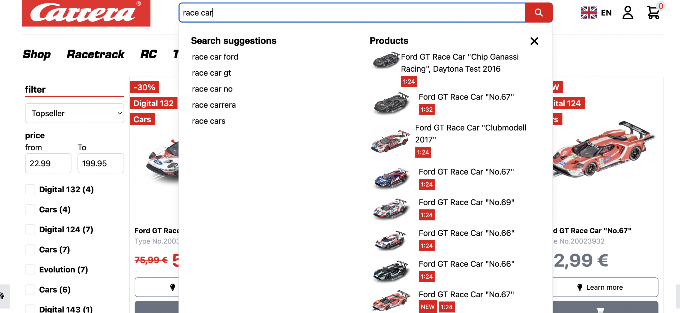Click the UK flag language icon

coord(589,12)
